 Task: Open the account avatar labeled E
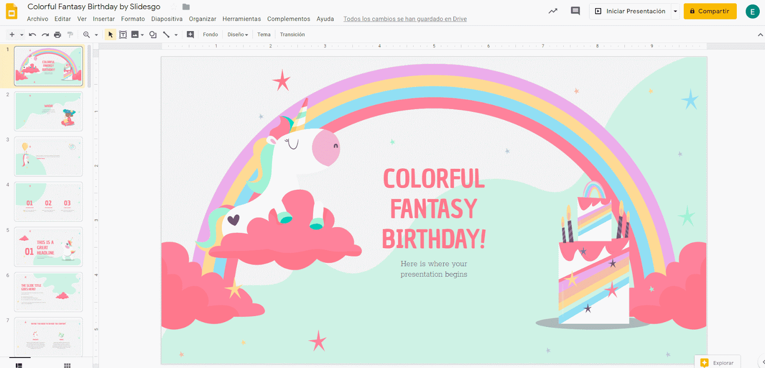753,11
